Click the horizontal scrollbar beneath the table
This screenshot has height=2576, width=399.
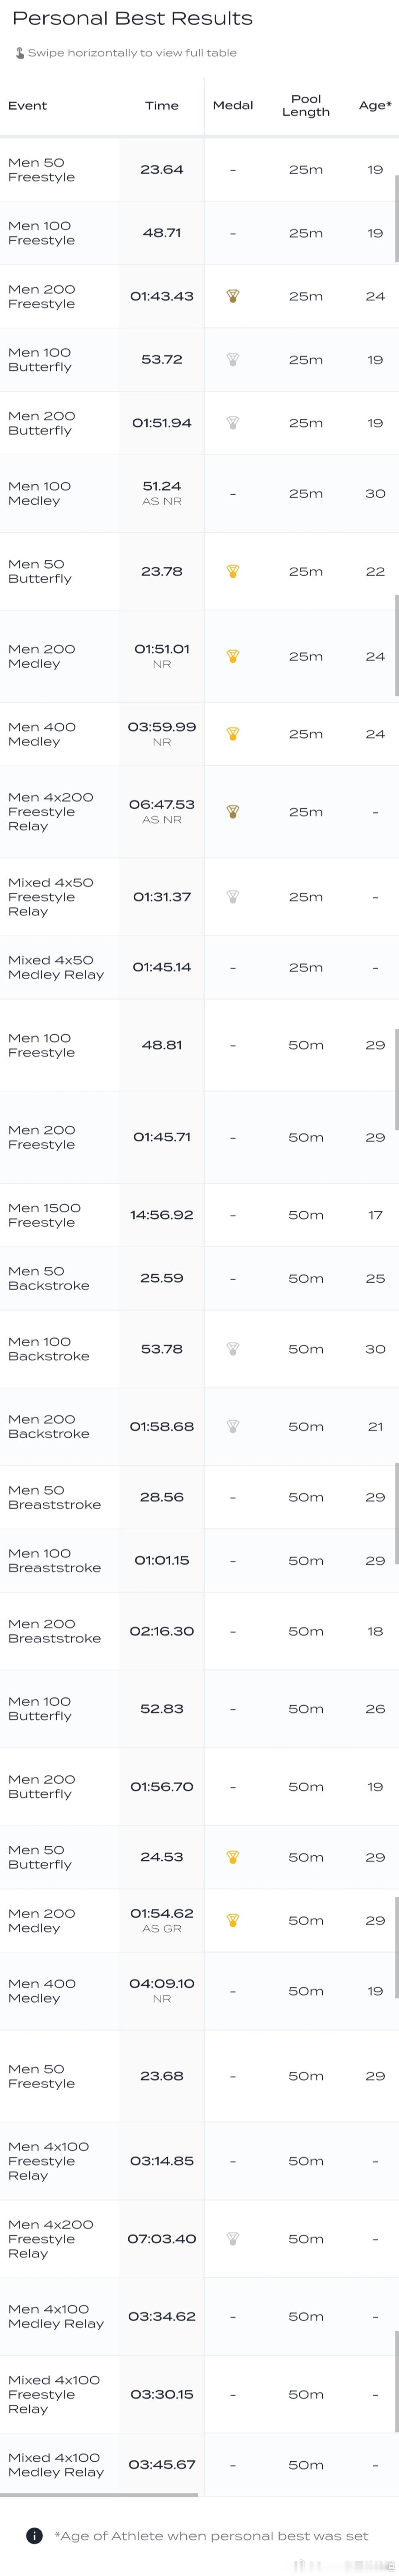click(x=100, y=2494)
